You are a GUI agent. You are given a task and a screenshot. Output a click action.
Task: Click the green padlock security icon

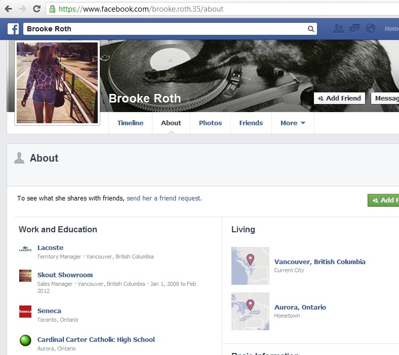click(53, 9)
